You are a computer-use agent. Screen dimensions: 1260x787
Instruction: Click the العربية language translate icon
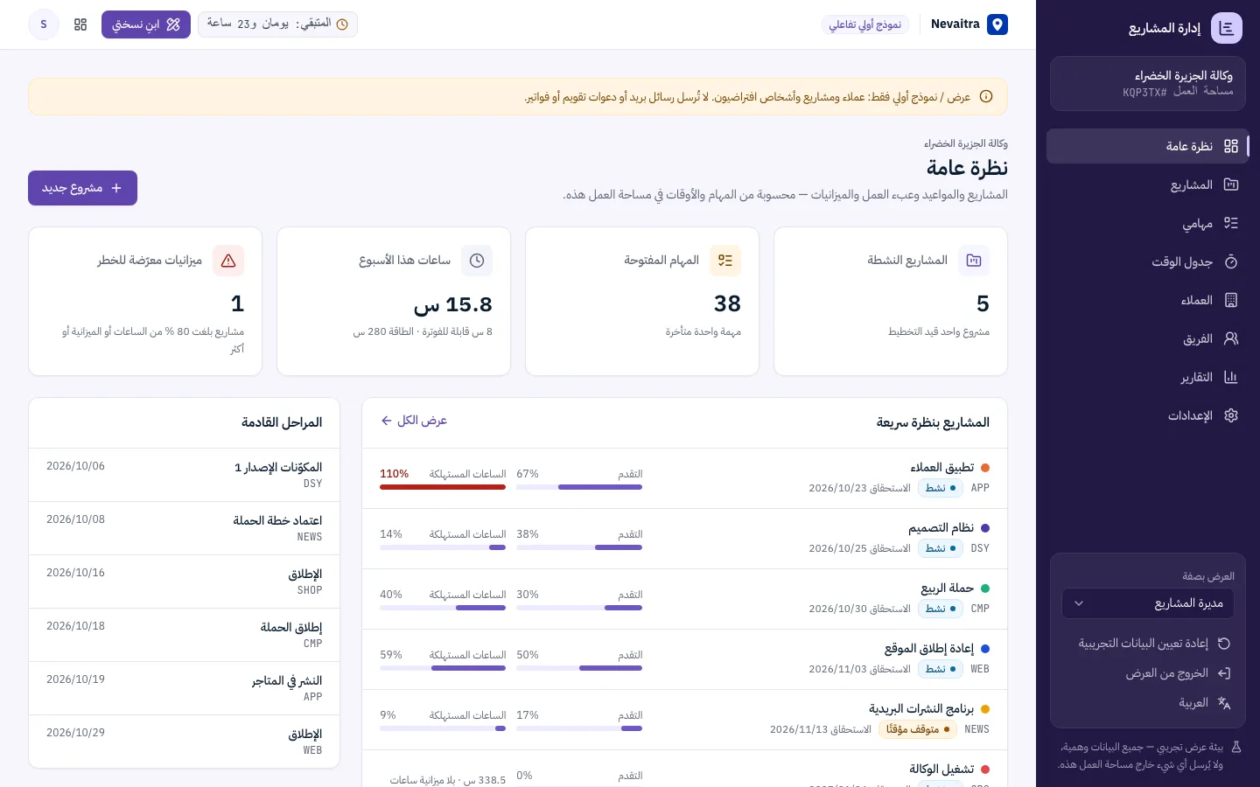(1224, 703)
